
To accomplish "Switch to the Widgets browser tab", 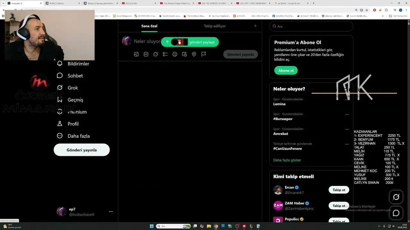I will pos(101,3).
